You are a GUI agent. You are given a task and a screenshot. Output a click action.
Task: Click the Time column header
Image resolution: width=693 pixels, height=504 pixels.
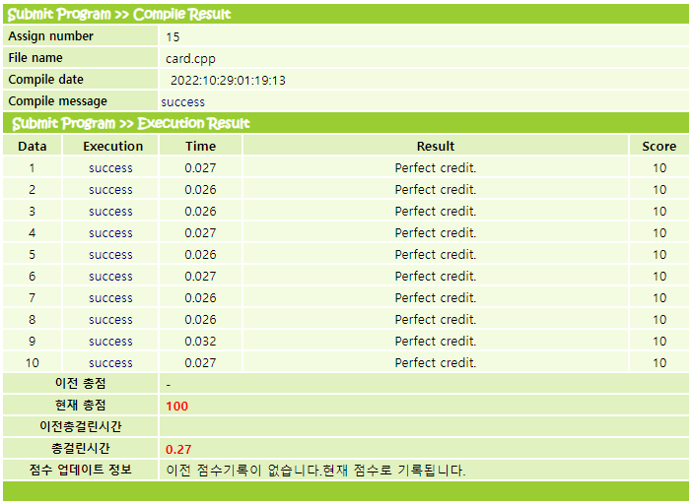[x=201, y=146]
